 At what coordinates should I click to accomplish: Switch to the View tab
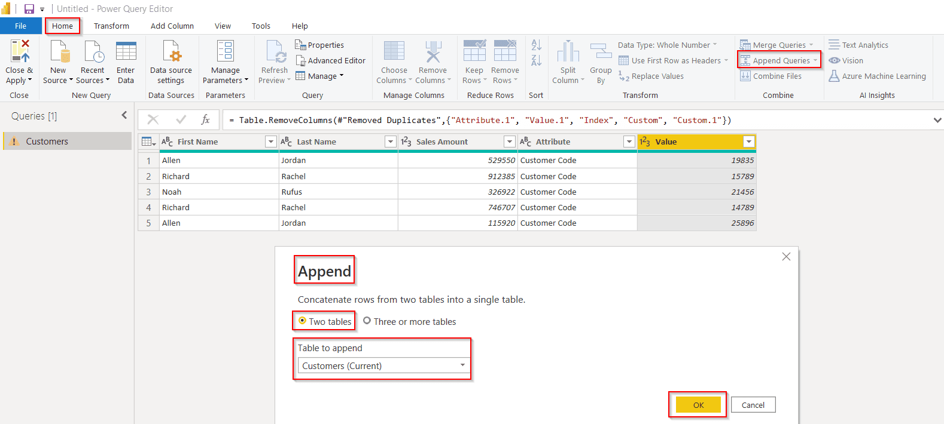pos(223,26)
